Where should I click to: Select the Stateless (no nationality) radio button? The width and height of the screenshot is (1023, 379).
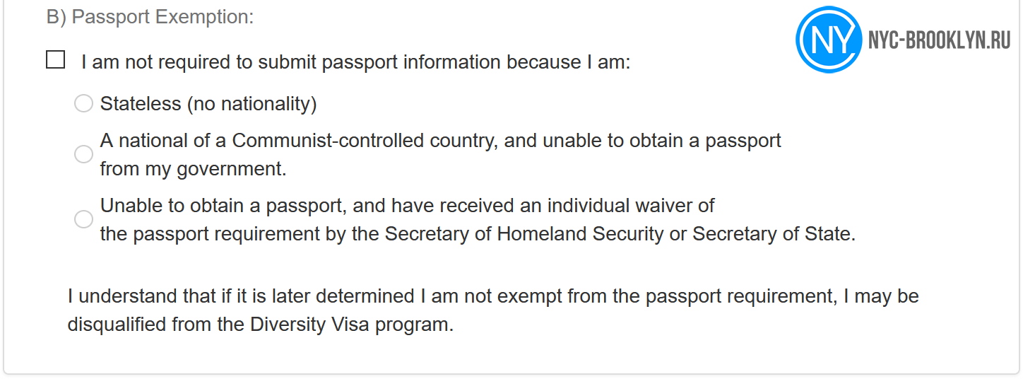[x=83, y=104]
